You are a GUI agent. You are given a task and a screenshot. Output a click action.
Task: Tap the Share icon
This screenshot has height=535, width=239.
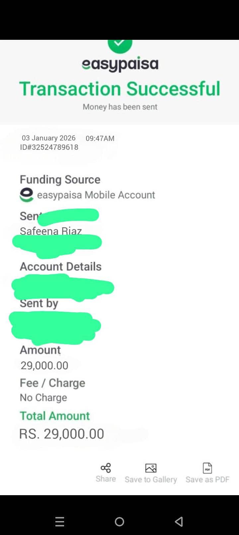[x=106, y=468]
